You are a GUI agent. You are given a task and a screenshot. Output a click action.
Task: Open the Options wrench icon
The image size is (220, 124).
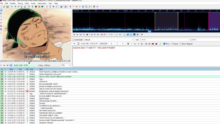click(94, 7)
